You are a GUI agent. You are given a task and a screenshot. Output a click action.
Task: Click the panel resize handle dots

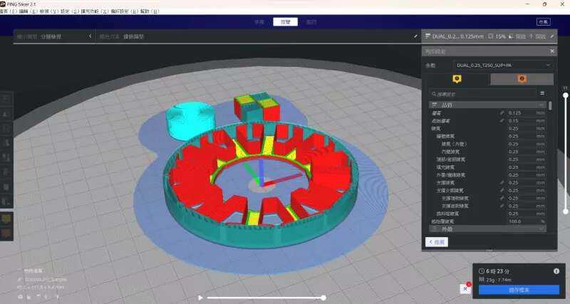click(x=489, y=250)
